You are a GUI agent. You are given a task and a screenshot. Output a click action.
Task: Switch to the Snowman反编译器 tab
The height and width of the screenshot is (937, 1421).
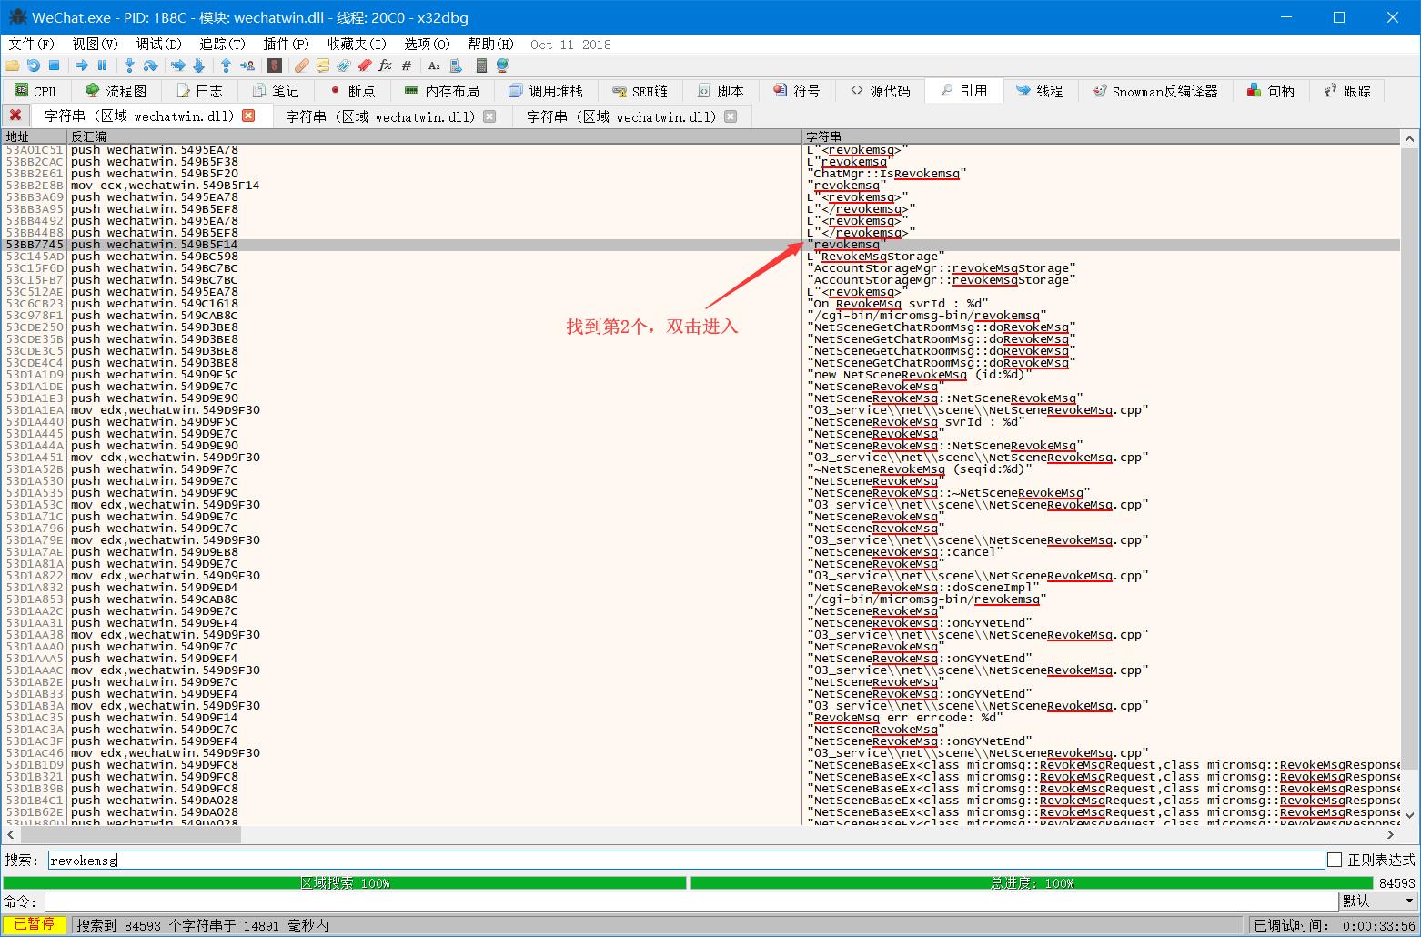point(1155,91)
